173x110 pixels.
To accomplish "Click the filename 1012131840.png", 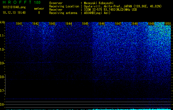I will click(x=14, y=7).
